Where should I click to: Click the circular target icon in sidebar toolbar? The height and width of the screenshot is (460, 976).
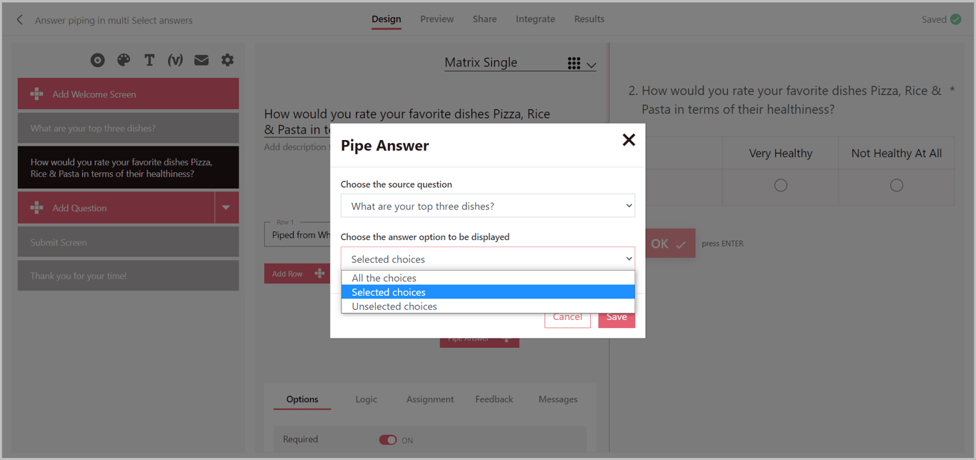tap(98, 61)
